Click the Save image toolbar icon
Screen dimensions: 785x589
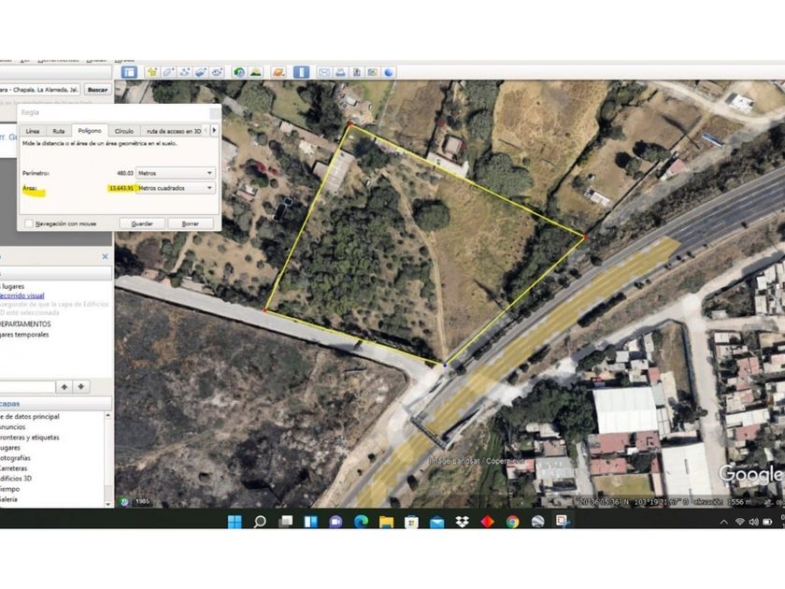pos(356,72)
